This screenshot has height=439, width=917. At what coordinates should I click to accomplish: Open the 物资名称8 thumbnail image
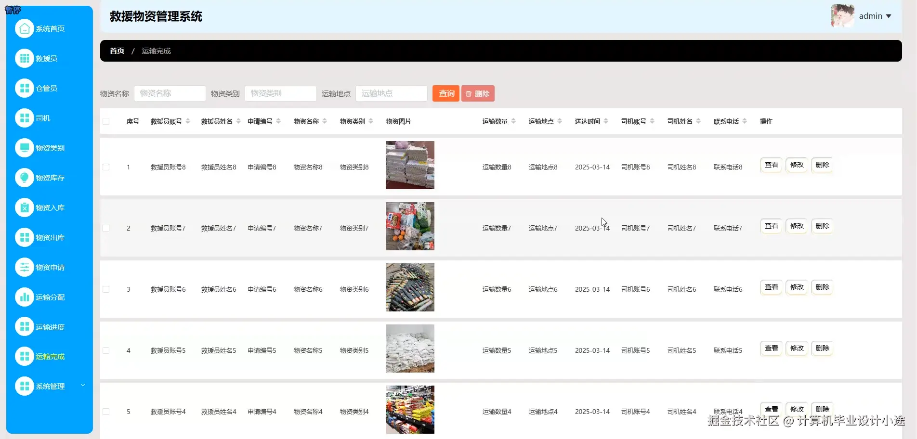coord(410,165)
